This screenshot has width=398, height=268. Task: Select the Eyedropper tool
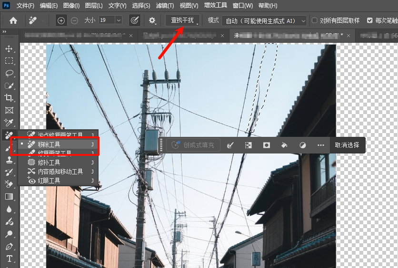(x=9, y=123)
